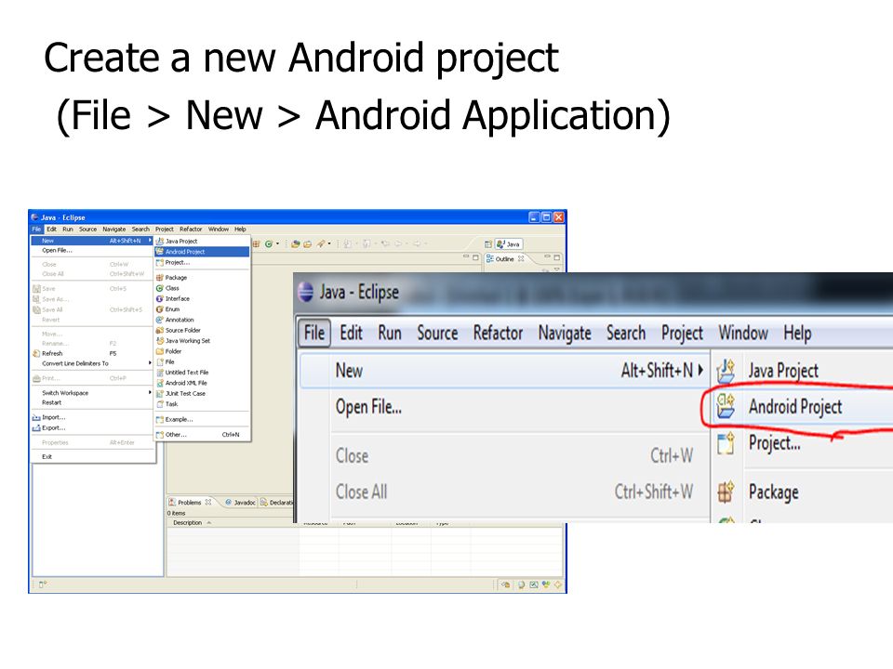Click Description column sort arrow in Problems
The image size is (893, 669).
(209, 523)
